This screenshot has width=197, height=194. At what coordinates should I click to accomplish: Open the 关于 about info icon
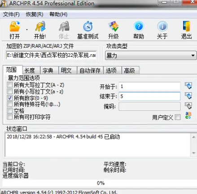(x=162, y=26)
